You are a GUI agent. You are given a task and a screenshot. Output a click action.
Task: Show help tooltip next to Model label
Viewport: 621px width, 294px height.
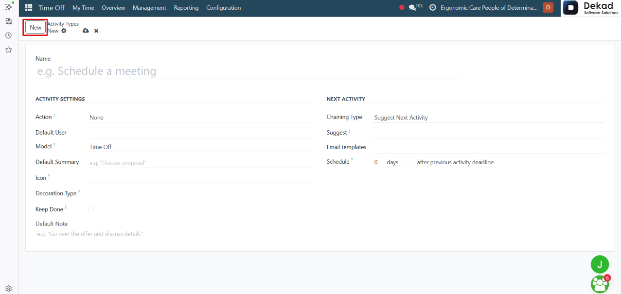coord(54,144)
